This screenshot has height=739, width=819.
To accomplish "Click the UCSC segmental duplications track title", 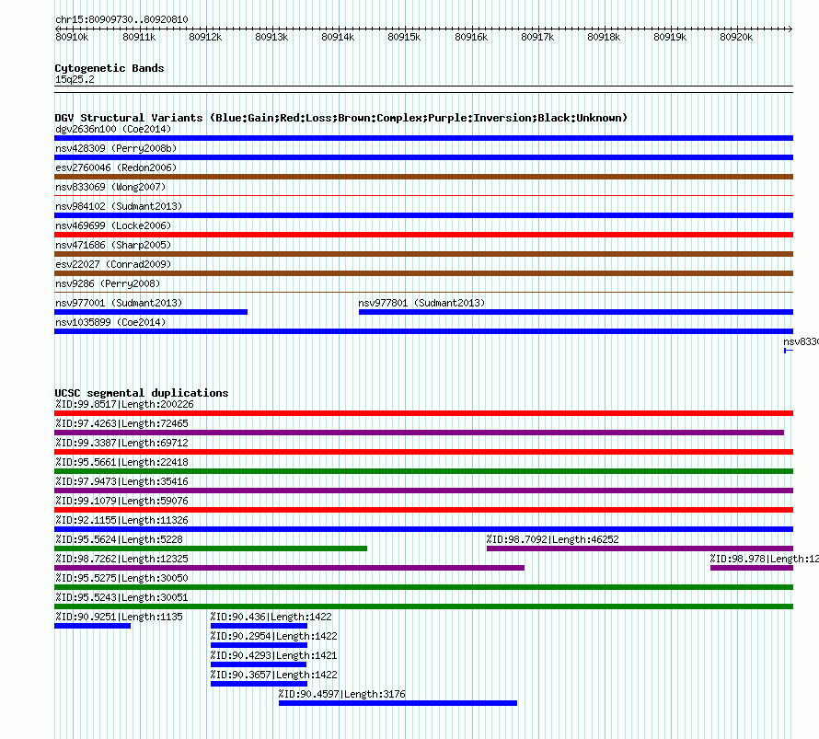I will click(x=142, y=393).
